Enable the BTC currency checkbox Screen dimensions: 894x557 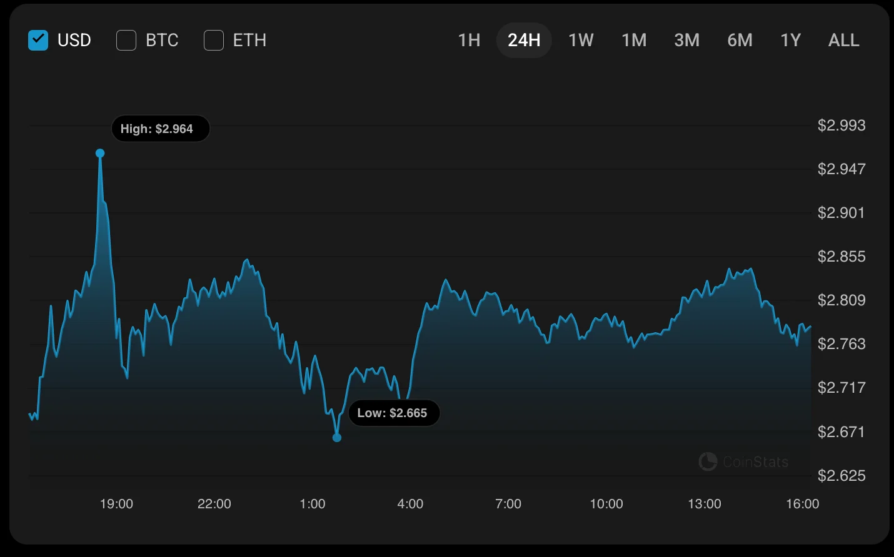[x=126, y=41]
